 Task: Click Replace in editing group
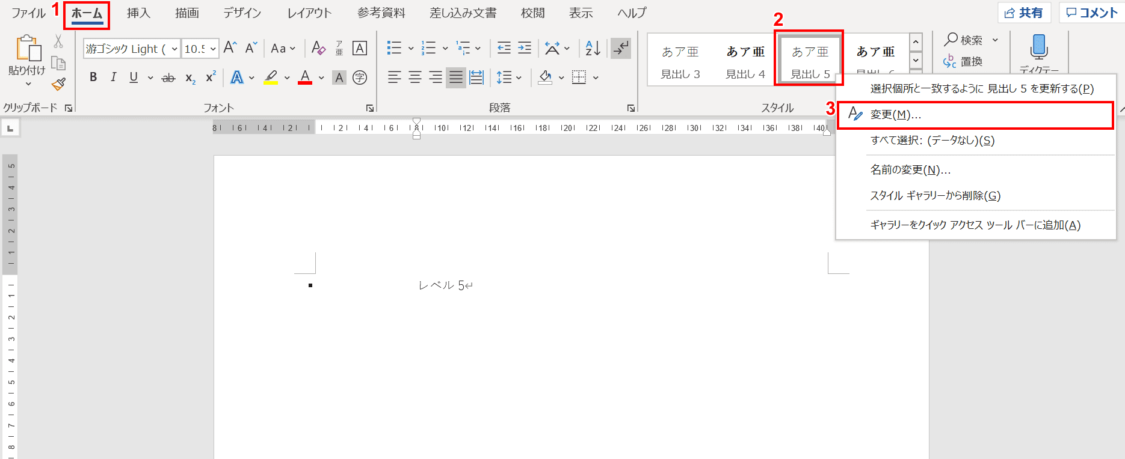pyautogui.click(x=963, y=61)
